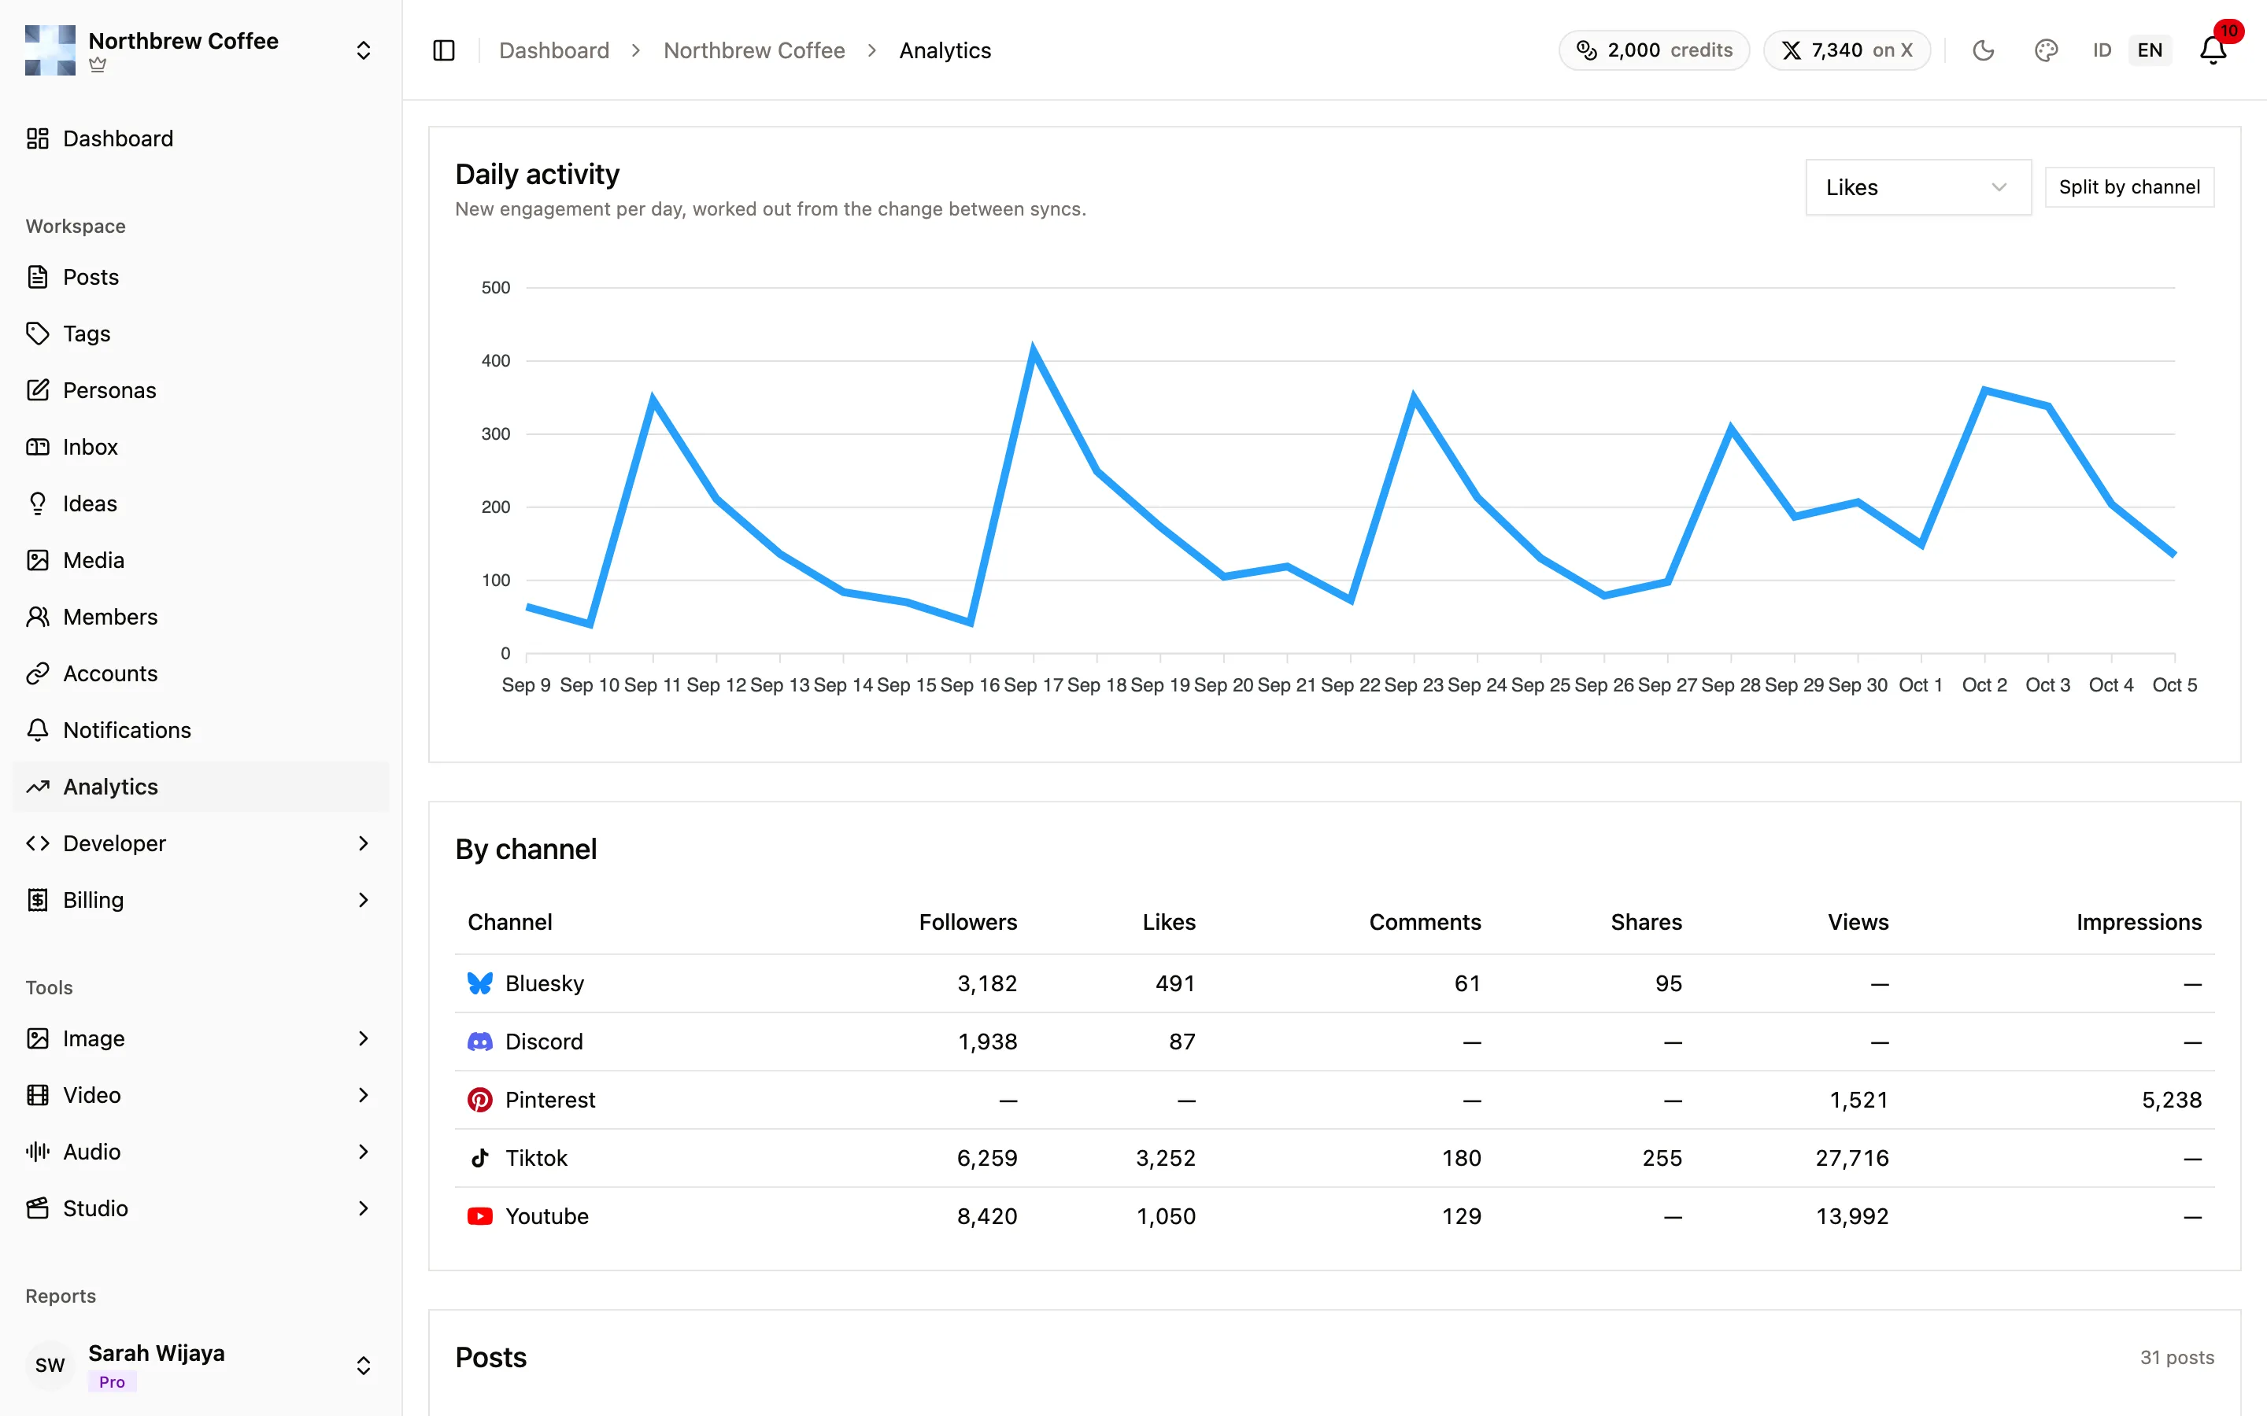Open the Northbrew Coffee workspace switcher
The image size is (2267, 1416).
(201, 50)
